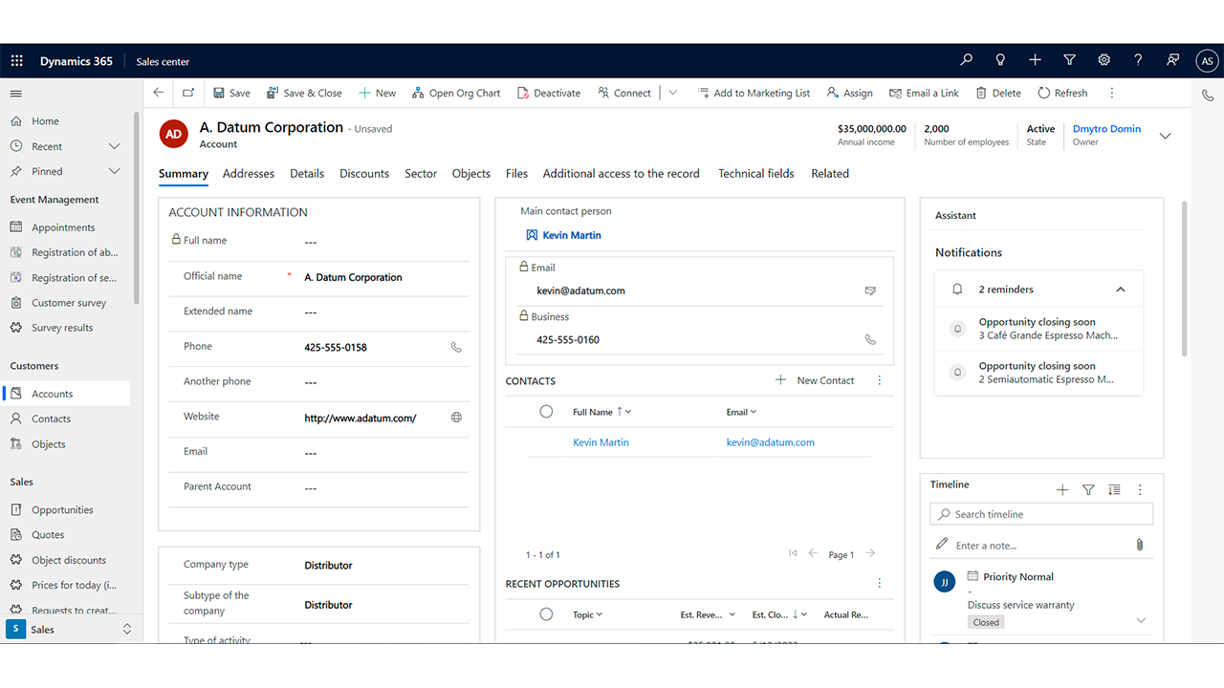
Task: Switch area using Sales area picker
Action: click(72, 630)
